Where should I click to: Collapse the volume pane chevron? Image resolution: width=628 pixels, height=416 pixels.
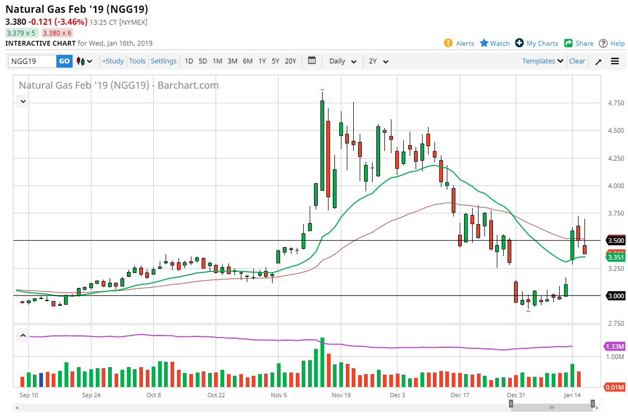[23, 336]
